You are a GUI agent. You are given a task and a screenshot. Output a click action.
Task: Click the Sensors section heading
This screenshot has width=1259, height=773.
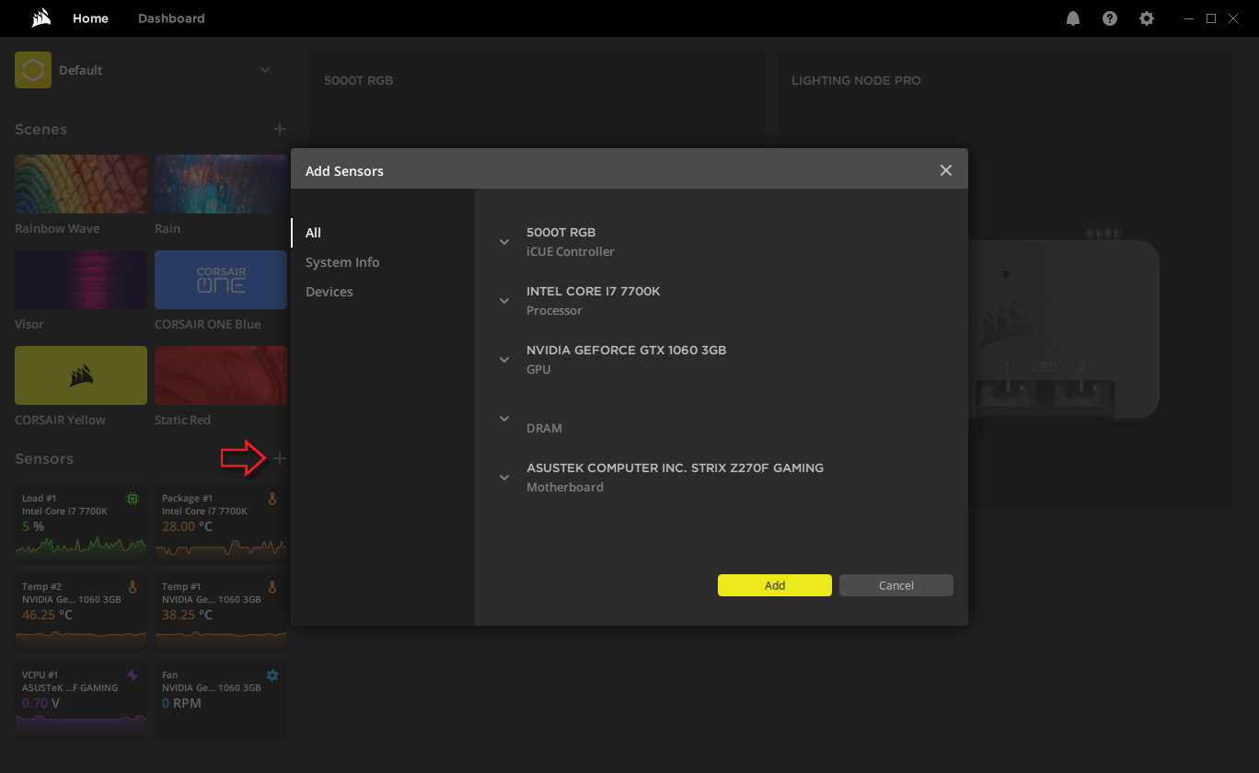pos(44,458)
